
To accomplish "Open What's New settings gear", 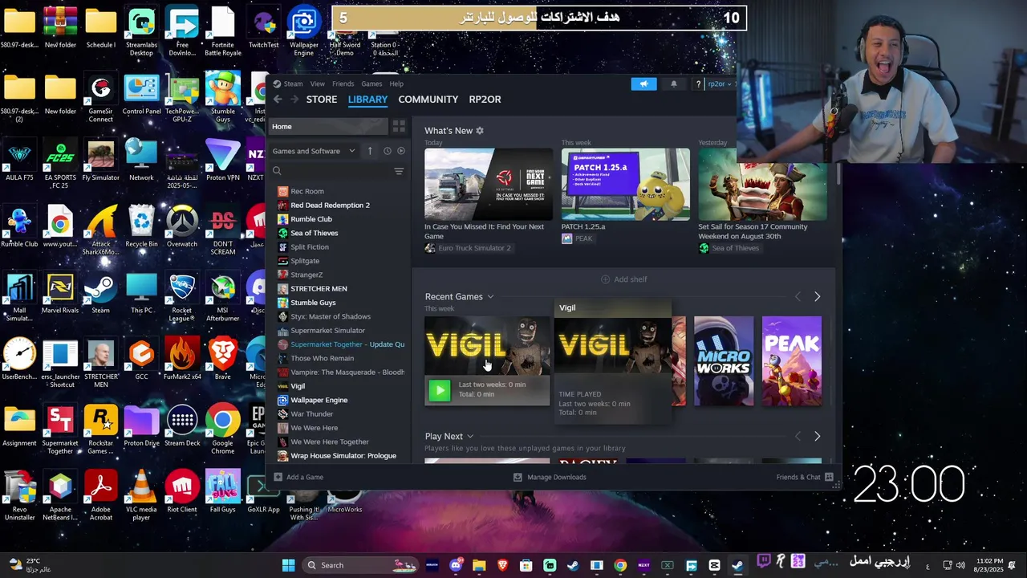I will pos(480,131).
